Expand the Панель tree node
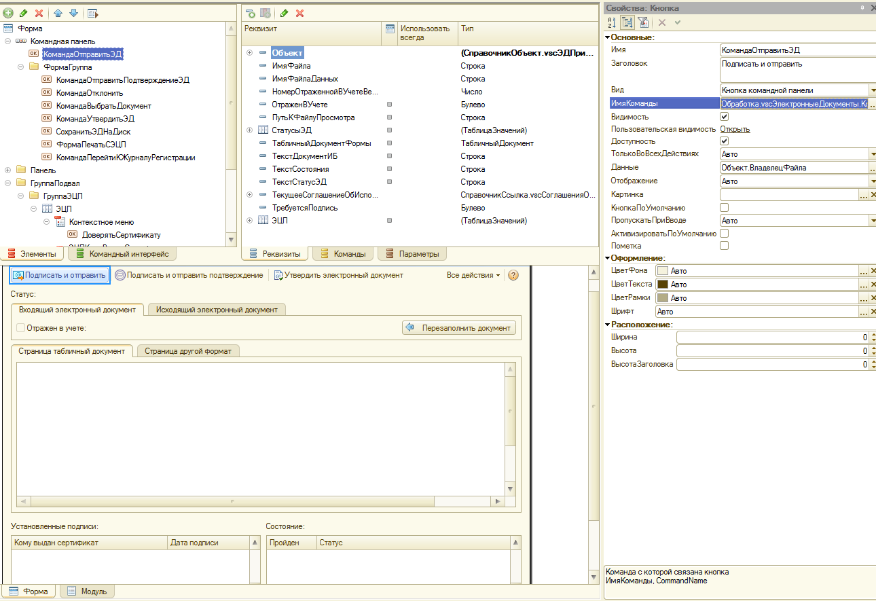Screen dimensions: 876x601 click(7, 170)
